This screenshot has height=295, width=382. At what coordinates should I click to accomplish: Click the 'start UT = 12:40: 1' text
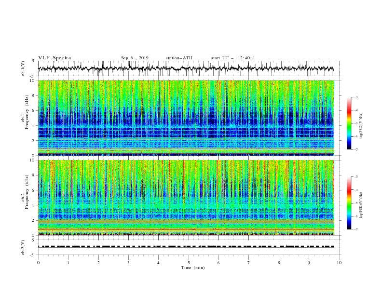(x=233, y=58)
